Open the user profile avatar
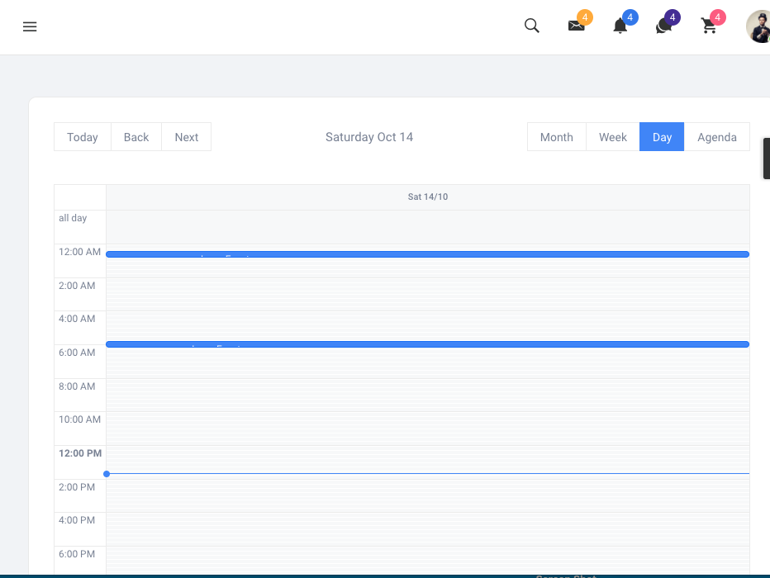The height and width of the screenshot is (578, 770). 758,27
